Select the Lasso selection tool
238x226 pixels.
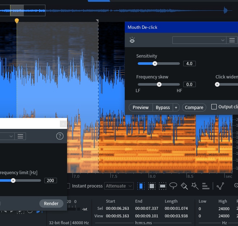(173, 186)
